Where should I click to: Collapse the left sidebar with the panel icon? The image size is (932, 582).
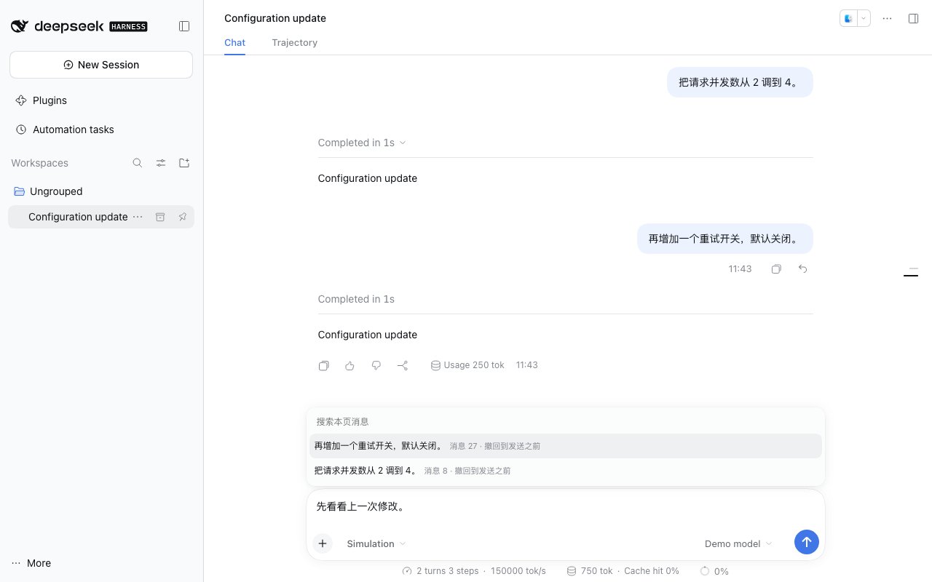pyautogui.click(x=184, y=26)
